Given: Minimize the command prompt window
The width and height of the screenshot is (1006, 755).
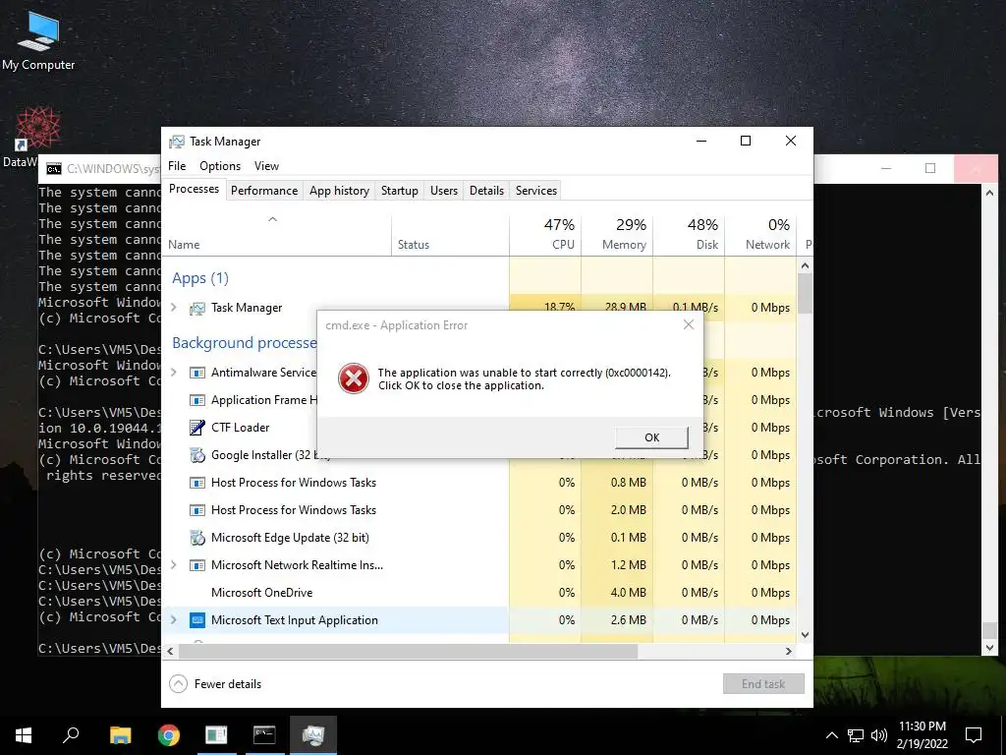Looking at the screenshot, I should [886, 168].
